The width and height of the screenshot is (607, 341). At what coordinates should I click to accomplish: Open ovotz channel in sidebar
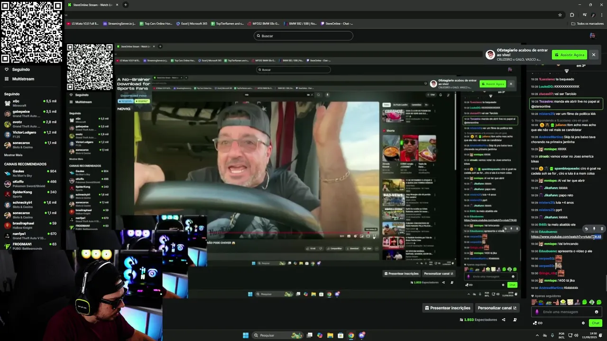(x=30, y=124)
